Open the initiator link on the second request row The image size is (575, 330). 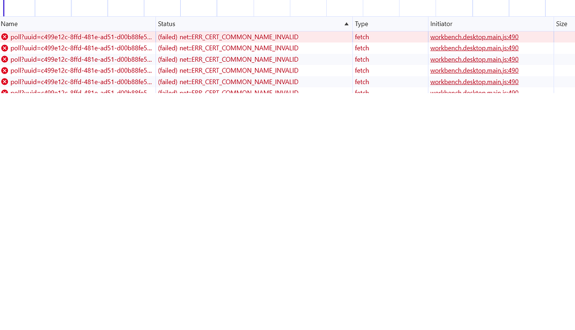(474, 48)
